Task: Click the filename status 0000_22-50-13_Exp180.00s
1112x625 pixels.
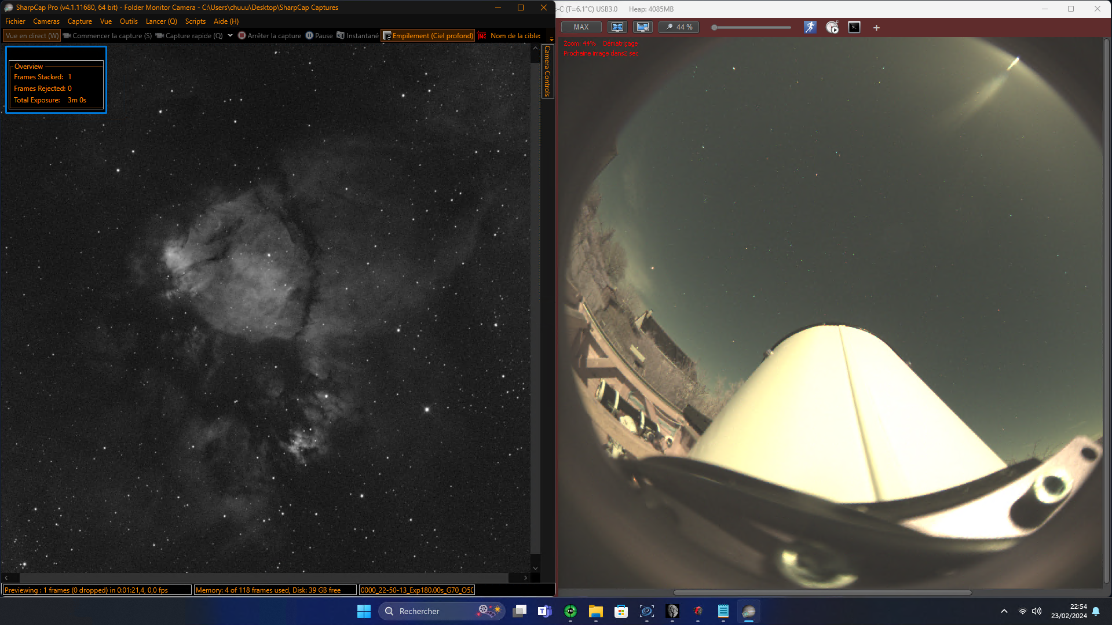Action: pyautogui.click(x=417, y=590)
